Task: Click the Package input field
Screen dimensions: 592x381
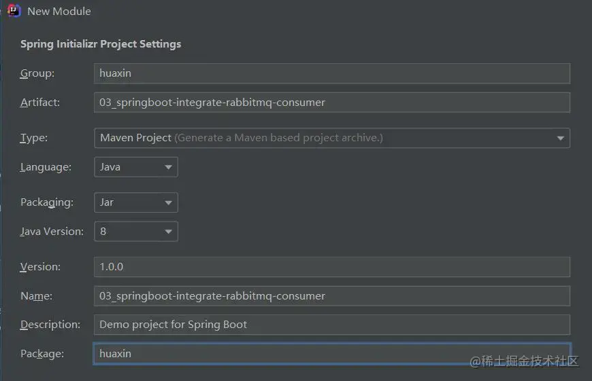Action: (331, 354)
